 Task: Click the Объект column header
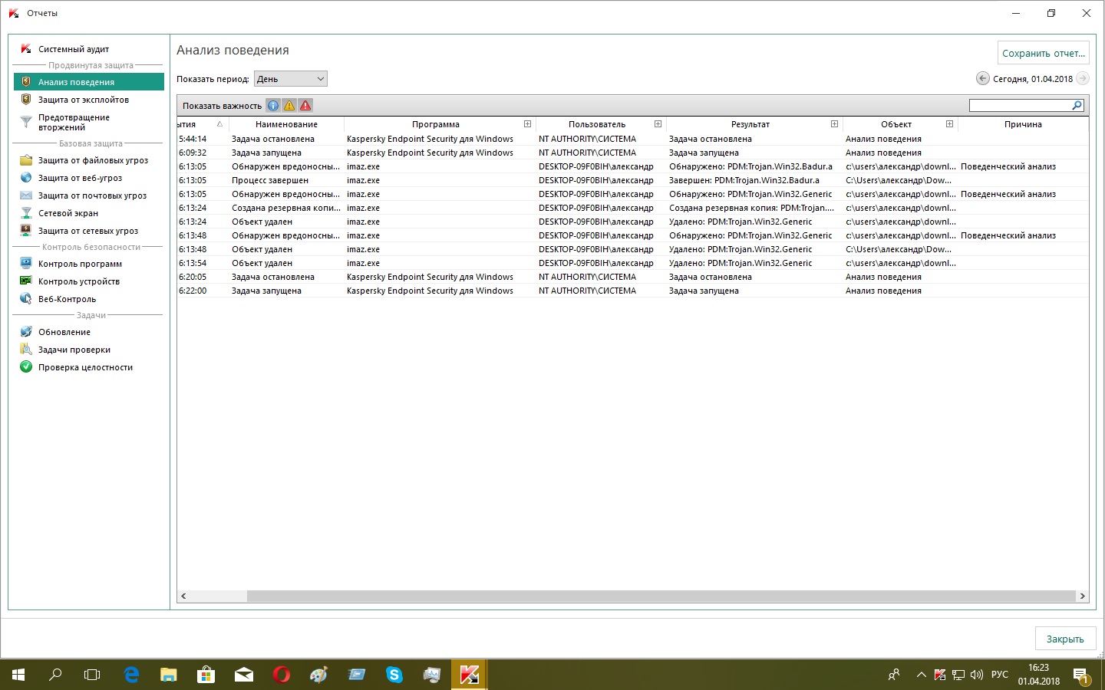pos(896,124)
